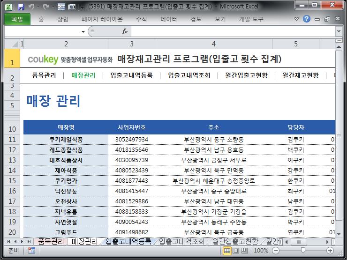Click the cell 쿠키제일식품
The height and width of the screenshot is (260, 347).
point(66,140)
